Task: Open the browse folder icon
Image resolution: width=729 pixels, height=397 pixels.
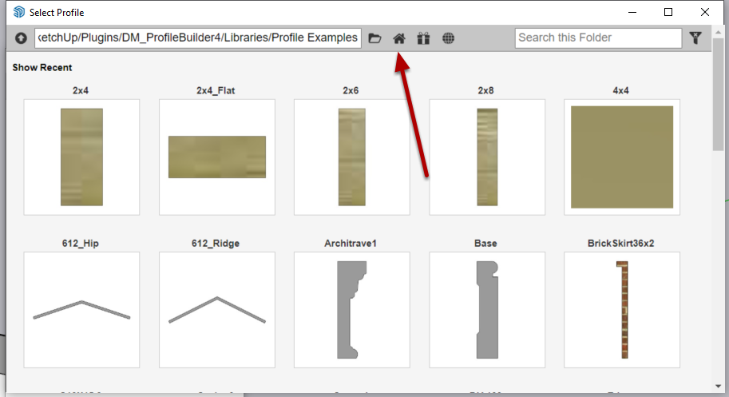Action: 374,38
